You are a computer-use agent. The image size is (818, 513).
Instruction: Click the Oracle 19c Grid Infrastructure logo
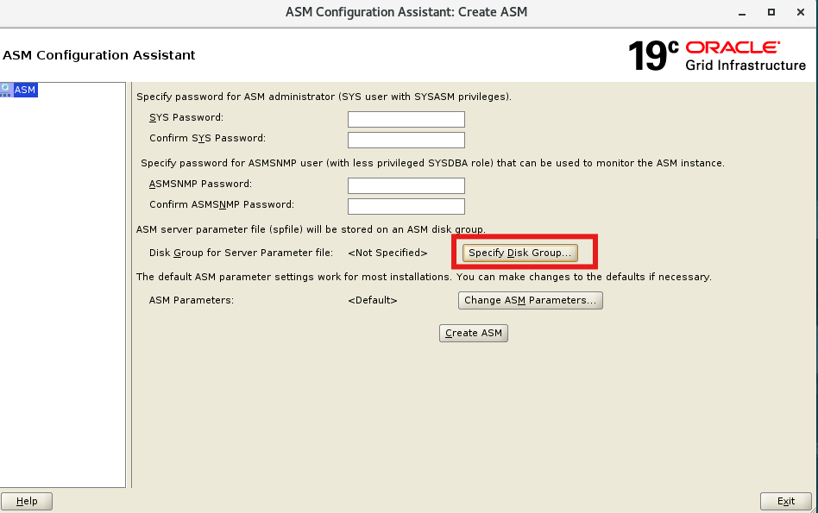(x=717, y=56)
